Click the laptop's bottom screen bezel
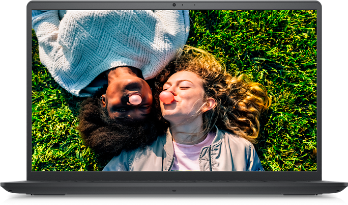Viewport: 348px width, 205px height. tap(174, 176)
